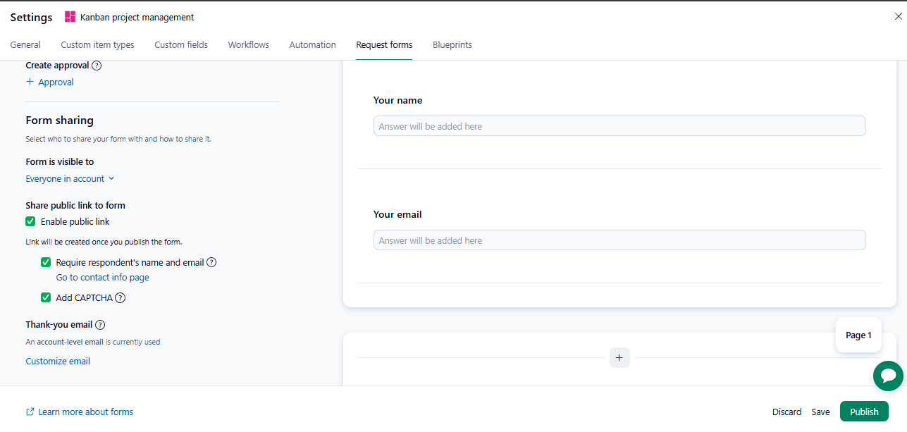Click the Settings title text
This screenshot has width=907, height=432.
[x=31, y=17]
